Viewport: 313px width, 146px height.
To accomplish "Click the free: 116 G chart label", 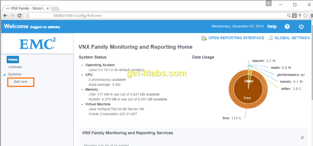I will 232,118.
